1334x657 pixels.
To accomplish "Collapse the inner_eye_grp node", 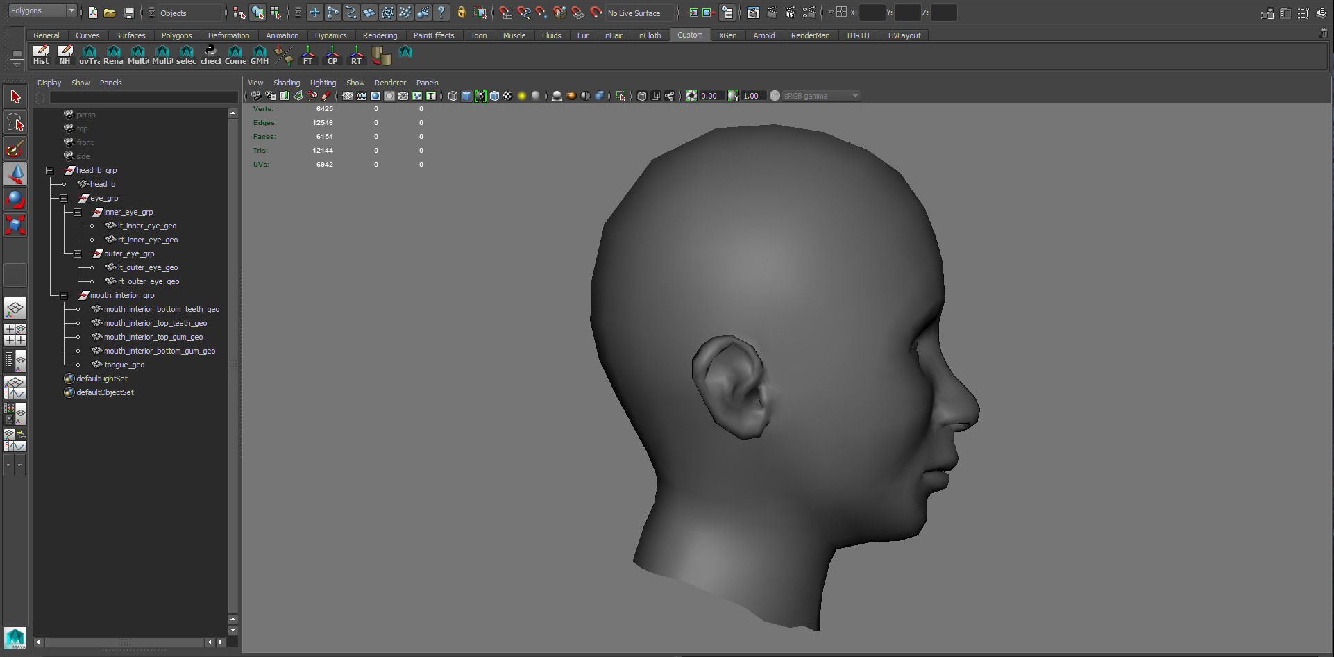I will pyautogui.click(x=78, y=212).
